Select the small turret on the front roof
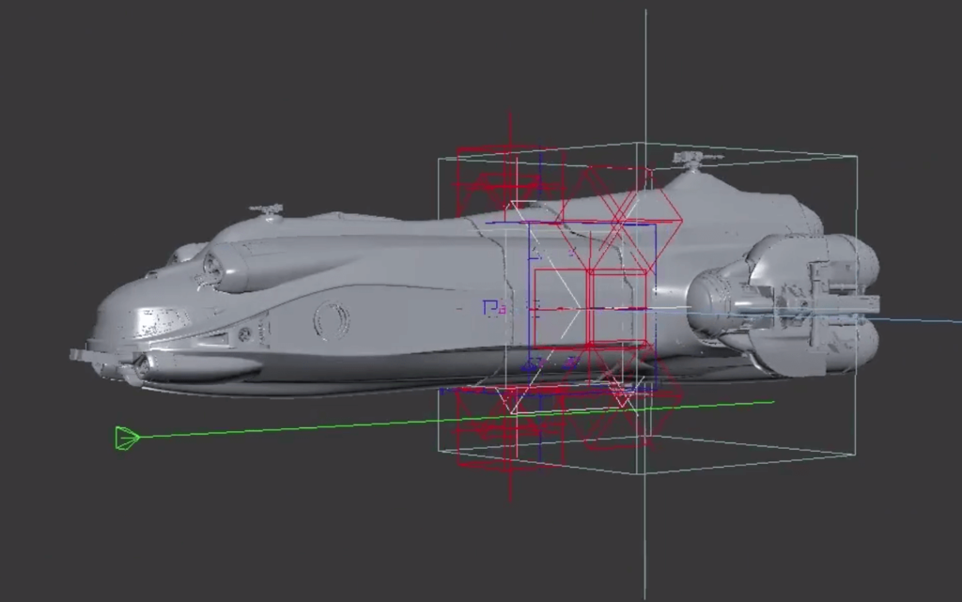 267,210
